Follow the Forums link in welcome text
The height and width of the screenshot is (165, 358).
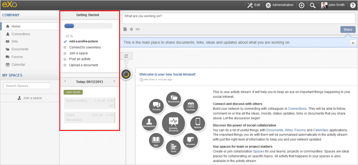[300, 130]
